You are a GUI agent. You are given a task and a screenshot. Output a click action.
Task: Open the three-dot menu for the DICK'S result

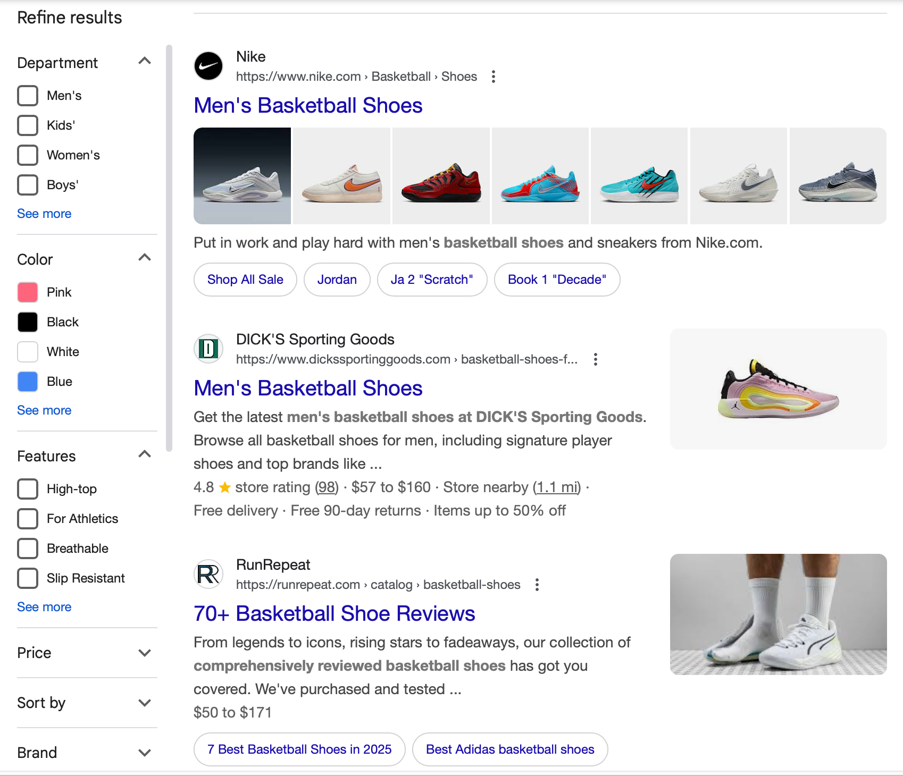click(596, 359)
